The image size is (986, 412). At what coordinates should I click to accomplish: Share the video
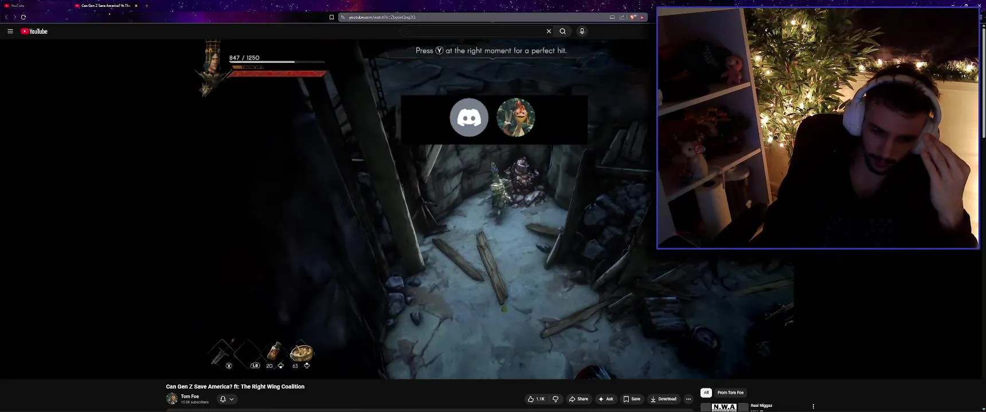click(x=578, y=399)
